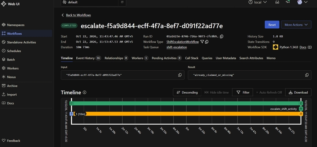Click the Python SDK logo icon
The height and width of the screenshot is (147, 317).
pos(275,47)
